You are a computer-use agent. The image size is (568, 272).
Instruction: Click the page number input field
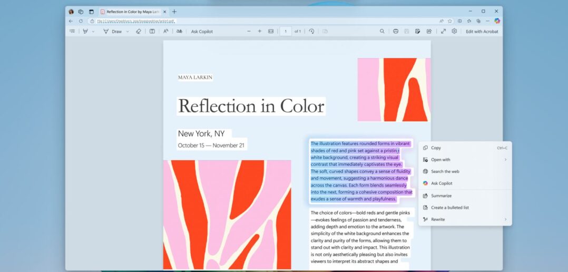tap(286, 32)
